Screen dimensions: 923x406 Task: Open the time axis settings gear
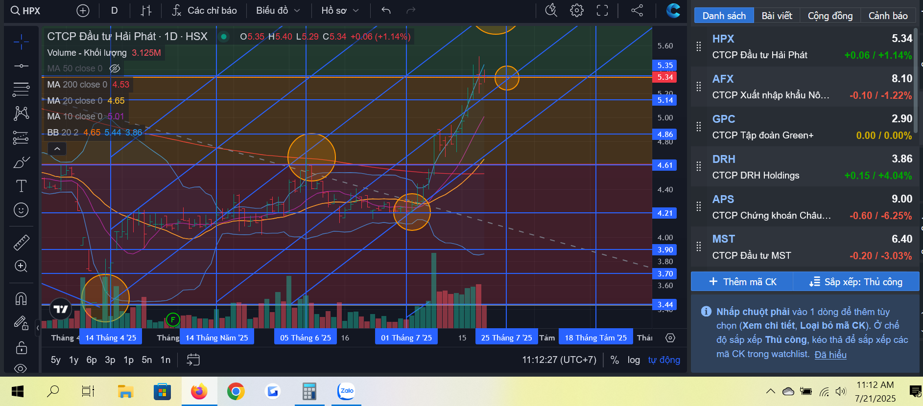[x=670, y=338]
